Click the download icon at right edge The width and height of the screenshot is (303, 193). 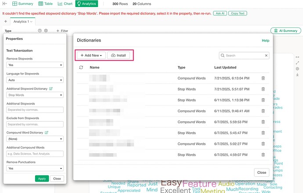297,74
